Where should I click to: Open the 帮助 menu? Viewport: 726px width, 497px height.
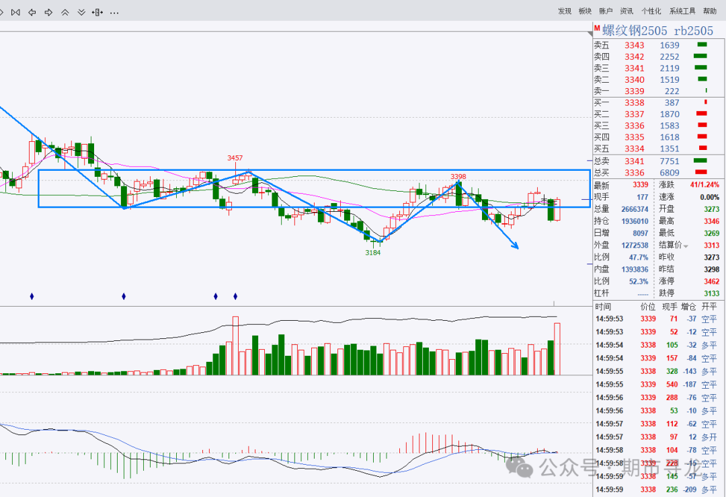[x=710, y=11]
